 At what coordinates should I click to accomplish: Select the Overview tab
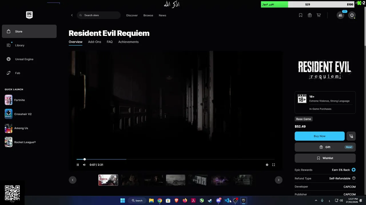tap(75, 42)
